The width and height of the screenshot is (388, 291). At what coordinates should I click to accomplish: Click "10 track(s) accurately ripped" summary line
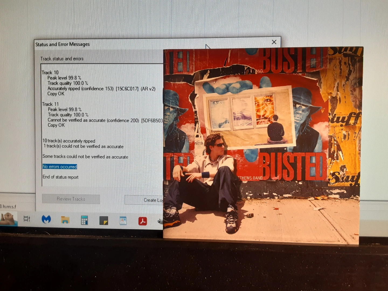(69, 141)
